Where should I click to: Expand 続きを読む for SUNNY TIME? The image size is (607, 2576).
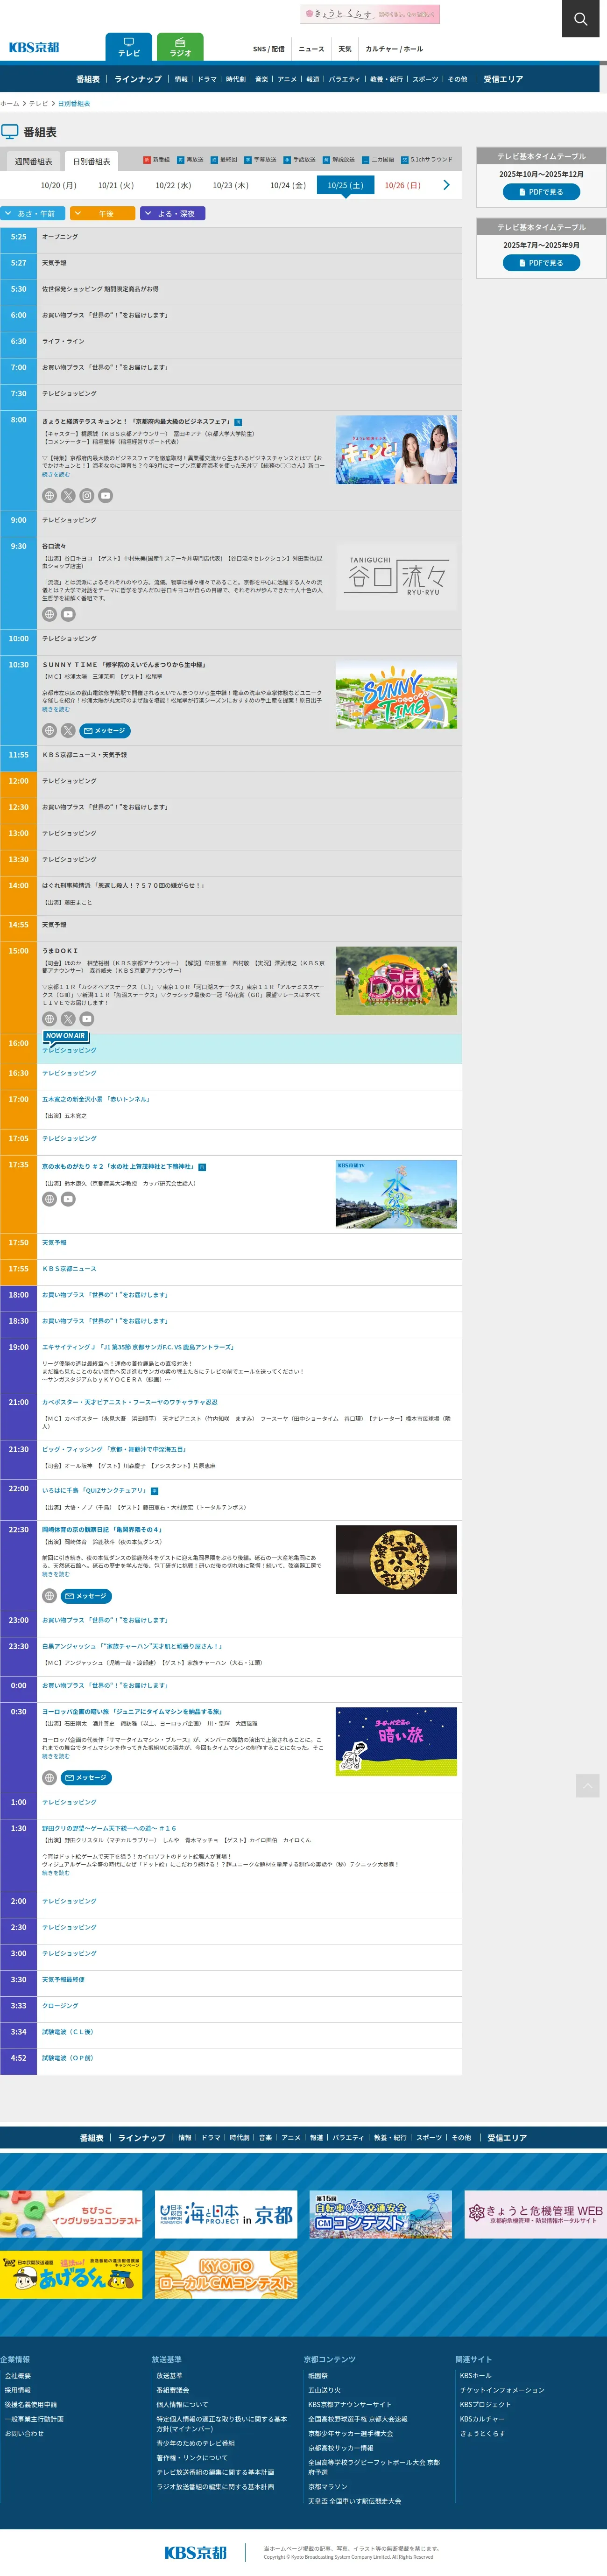[56, 709]
